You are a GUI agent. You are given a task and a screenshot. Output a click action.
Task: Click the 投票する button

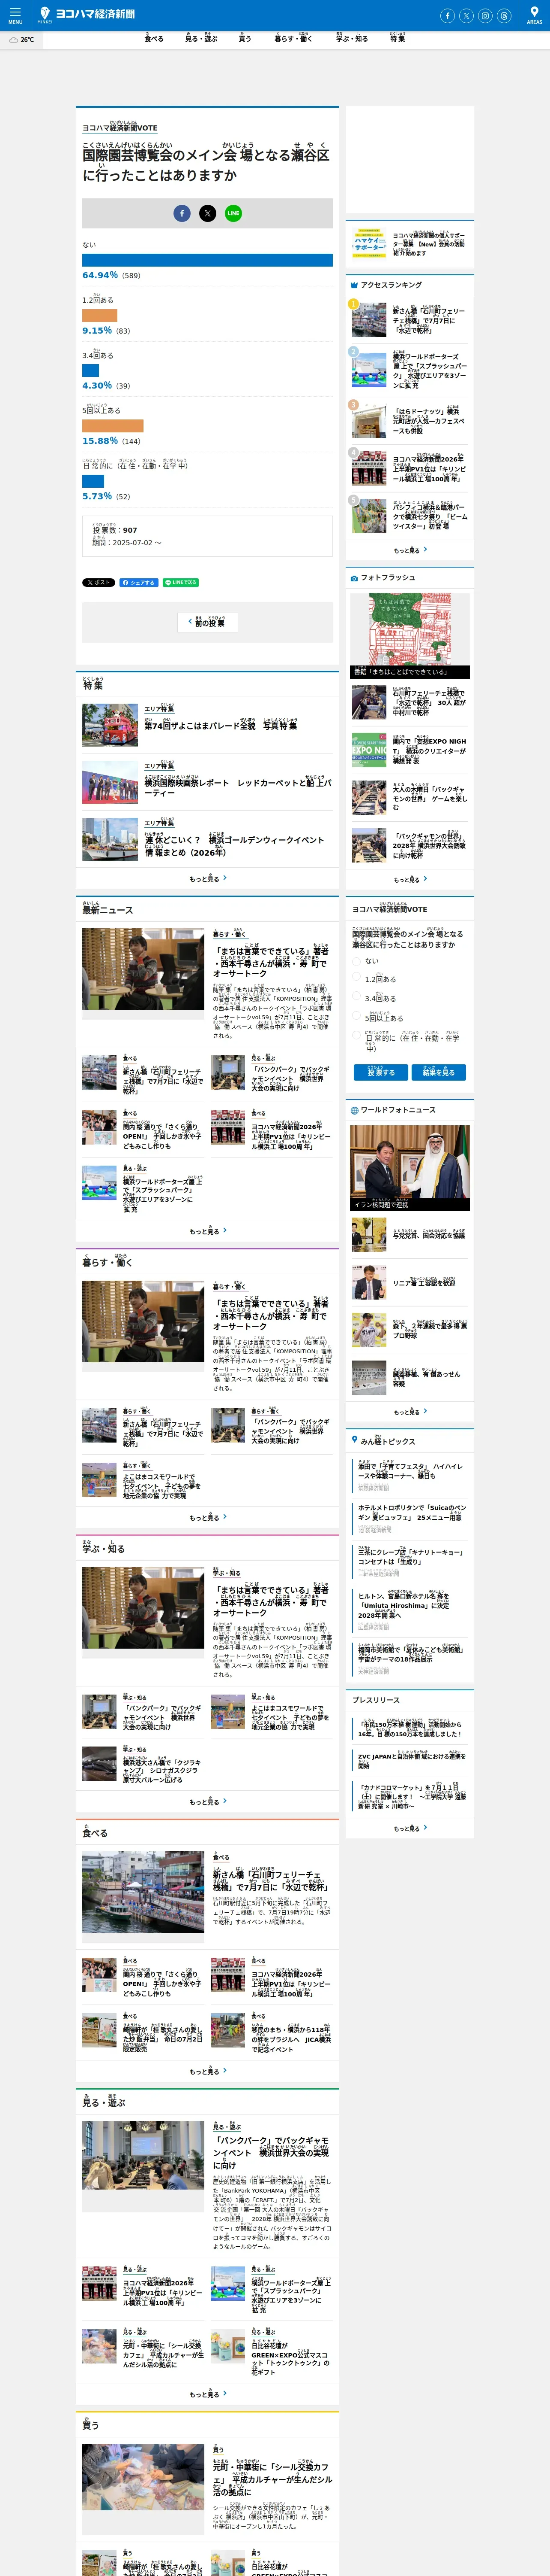point(380,1072)
